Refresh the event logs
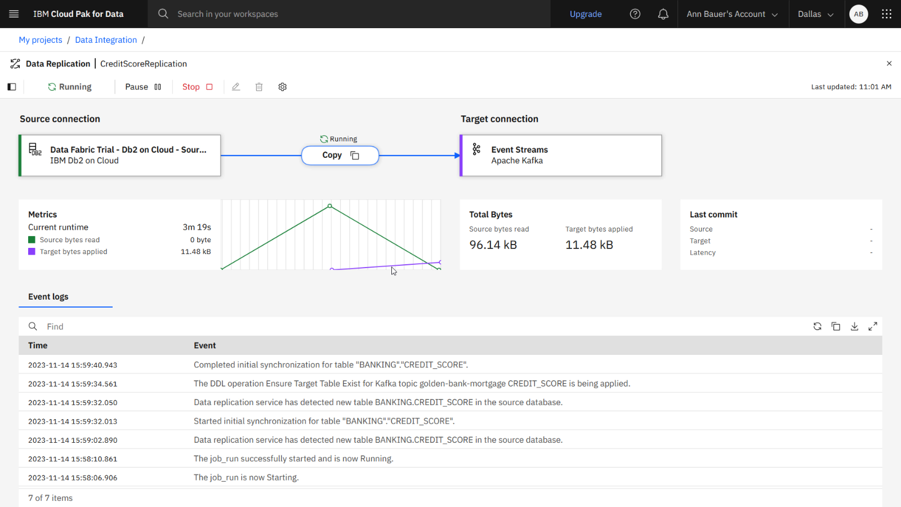901x507 pixels. click(x=818, y=327)
